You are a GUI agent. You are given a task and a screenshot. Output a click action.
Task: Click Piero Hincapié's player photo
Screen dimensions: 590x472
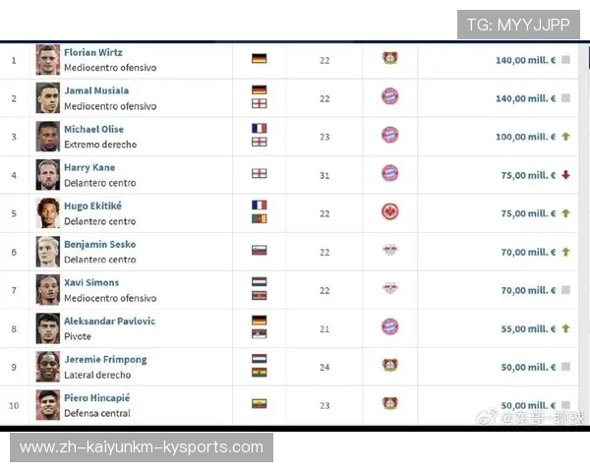(48, 404)
